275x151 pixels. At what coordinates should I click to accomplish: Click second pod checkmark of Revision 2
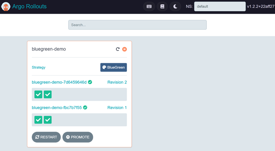point(48,94)
